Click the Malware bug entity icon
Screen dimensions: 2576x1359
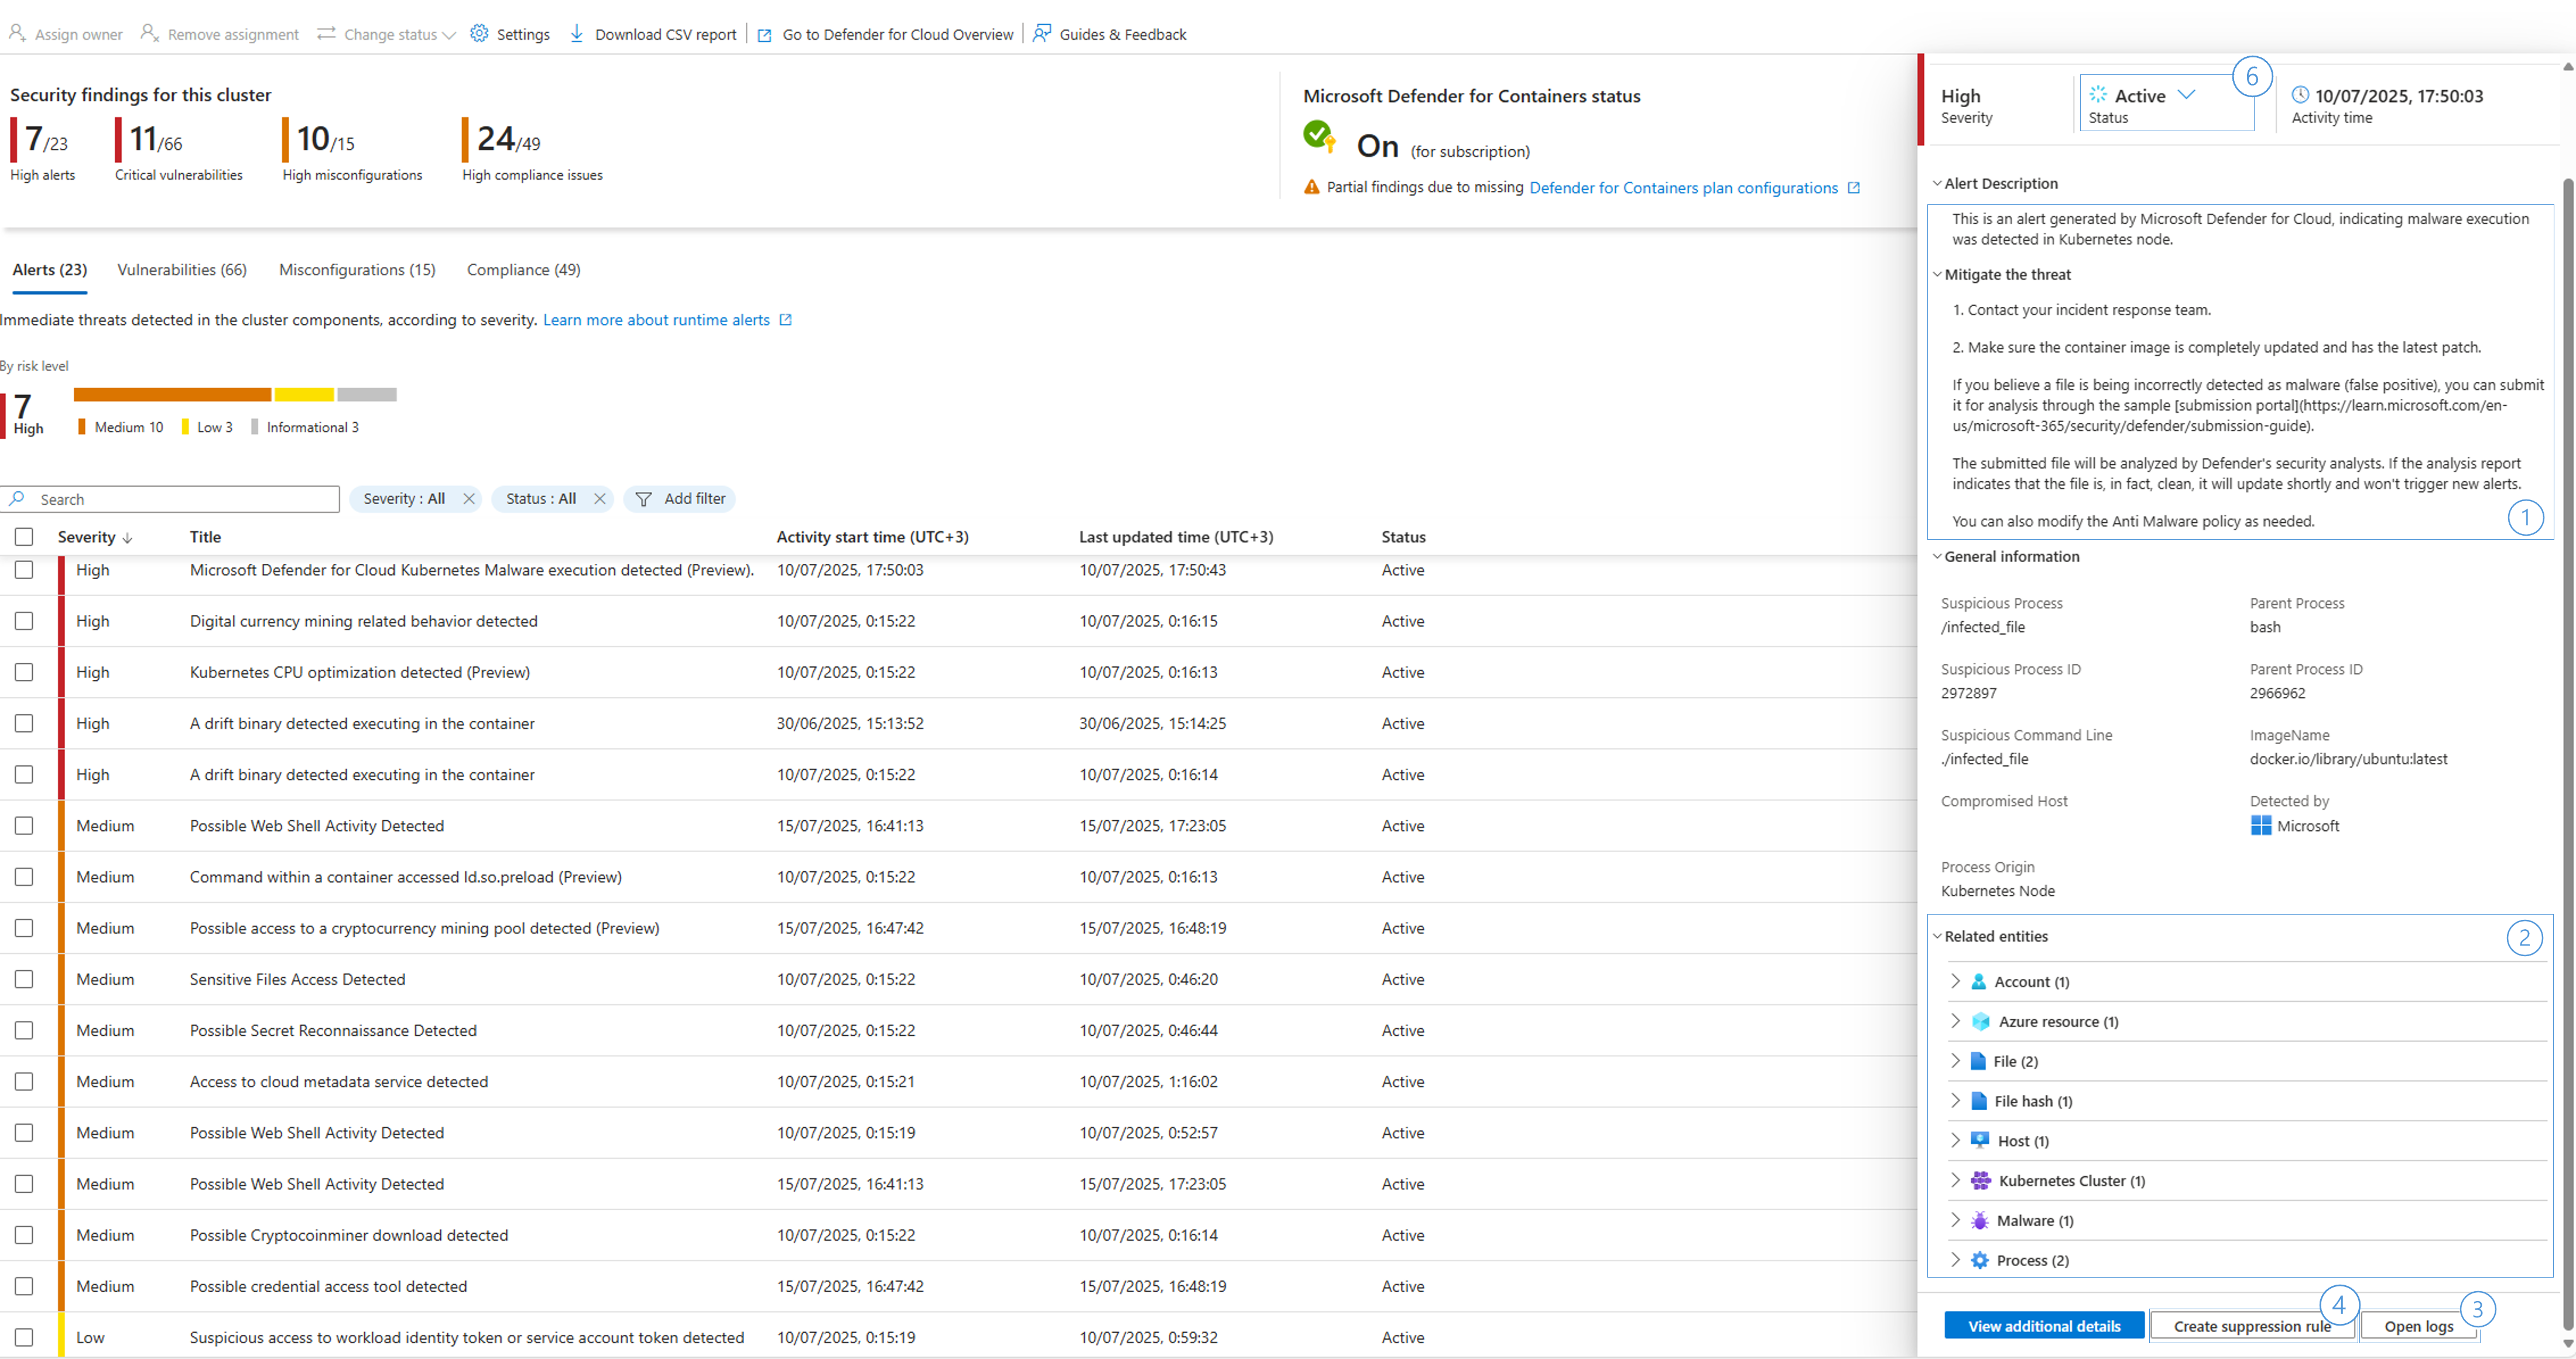coord(1979,1221)
